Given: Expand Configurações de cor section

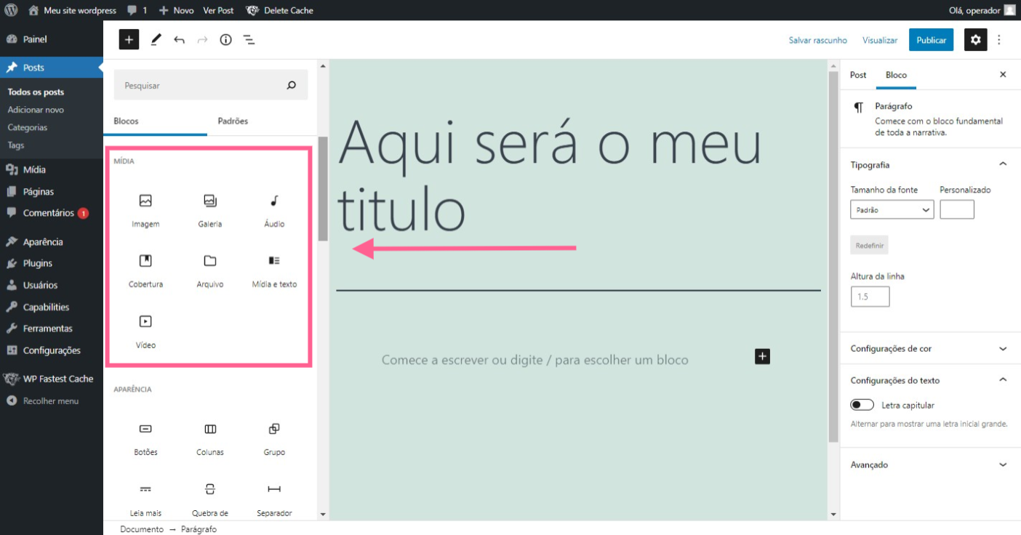Looking at the screenshot, I should 930,348.
